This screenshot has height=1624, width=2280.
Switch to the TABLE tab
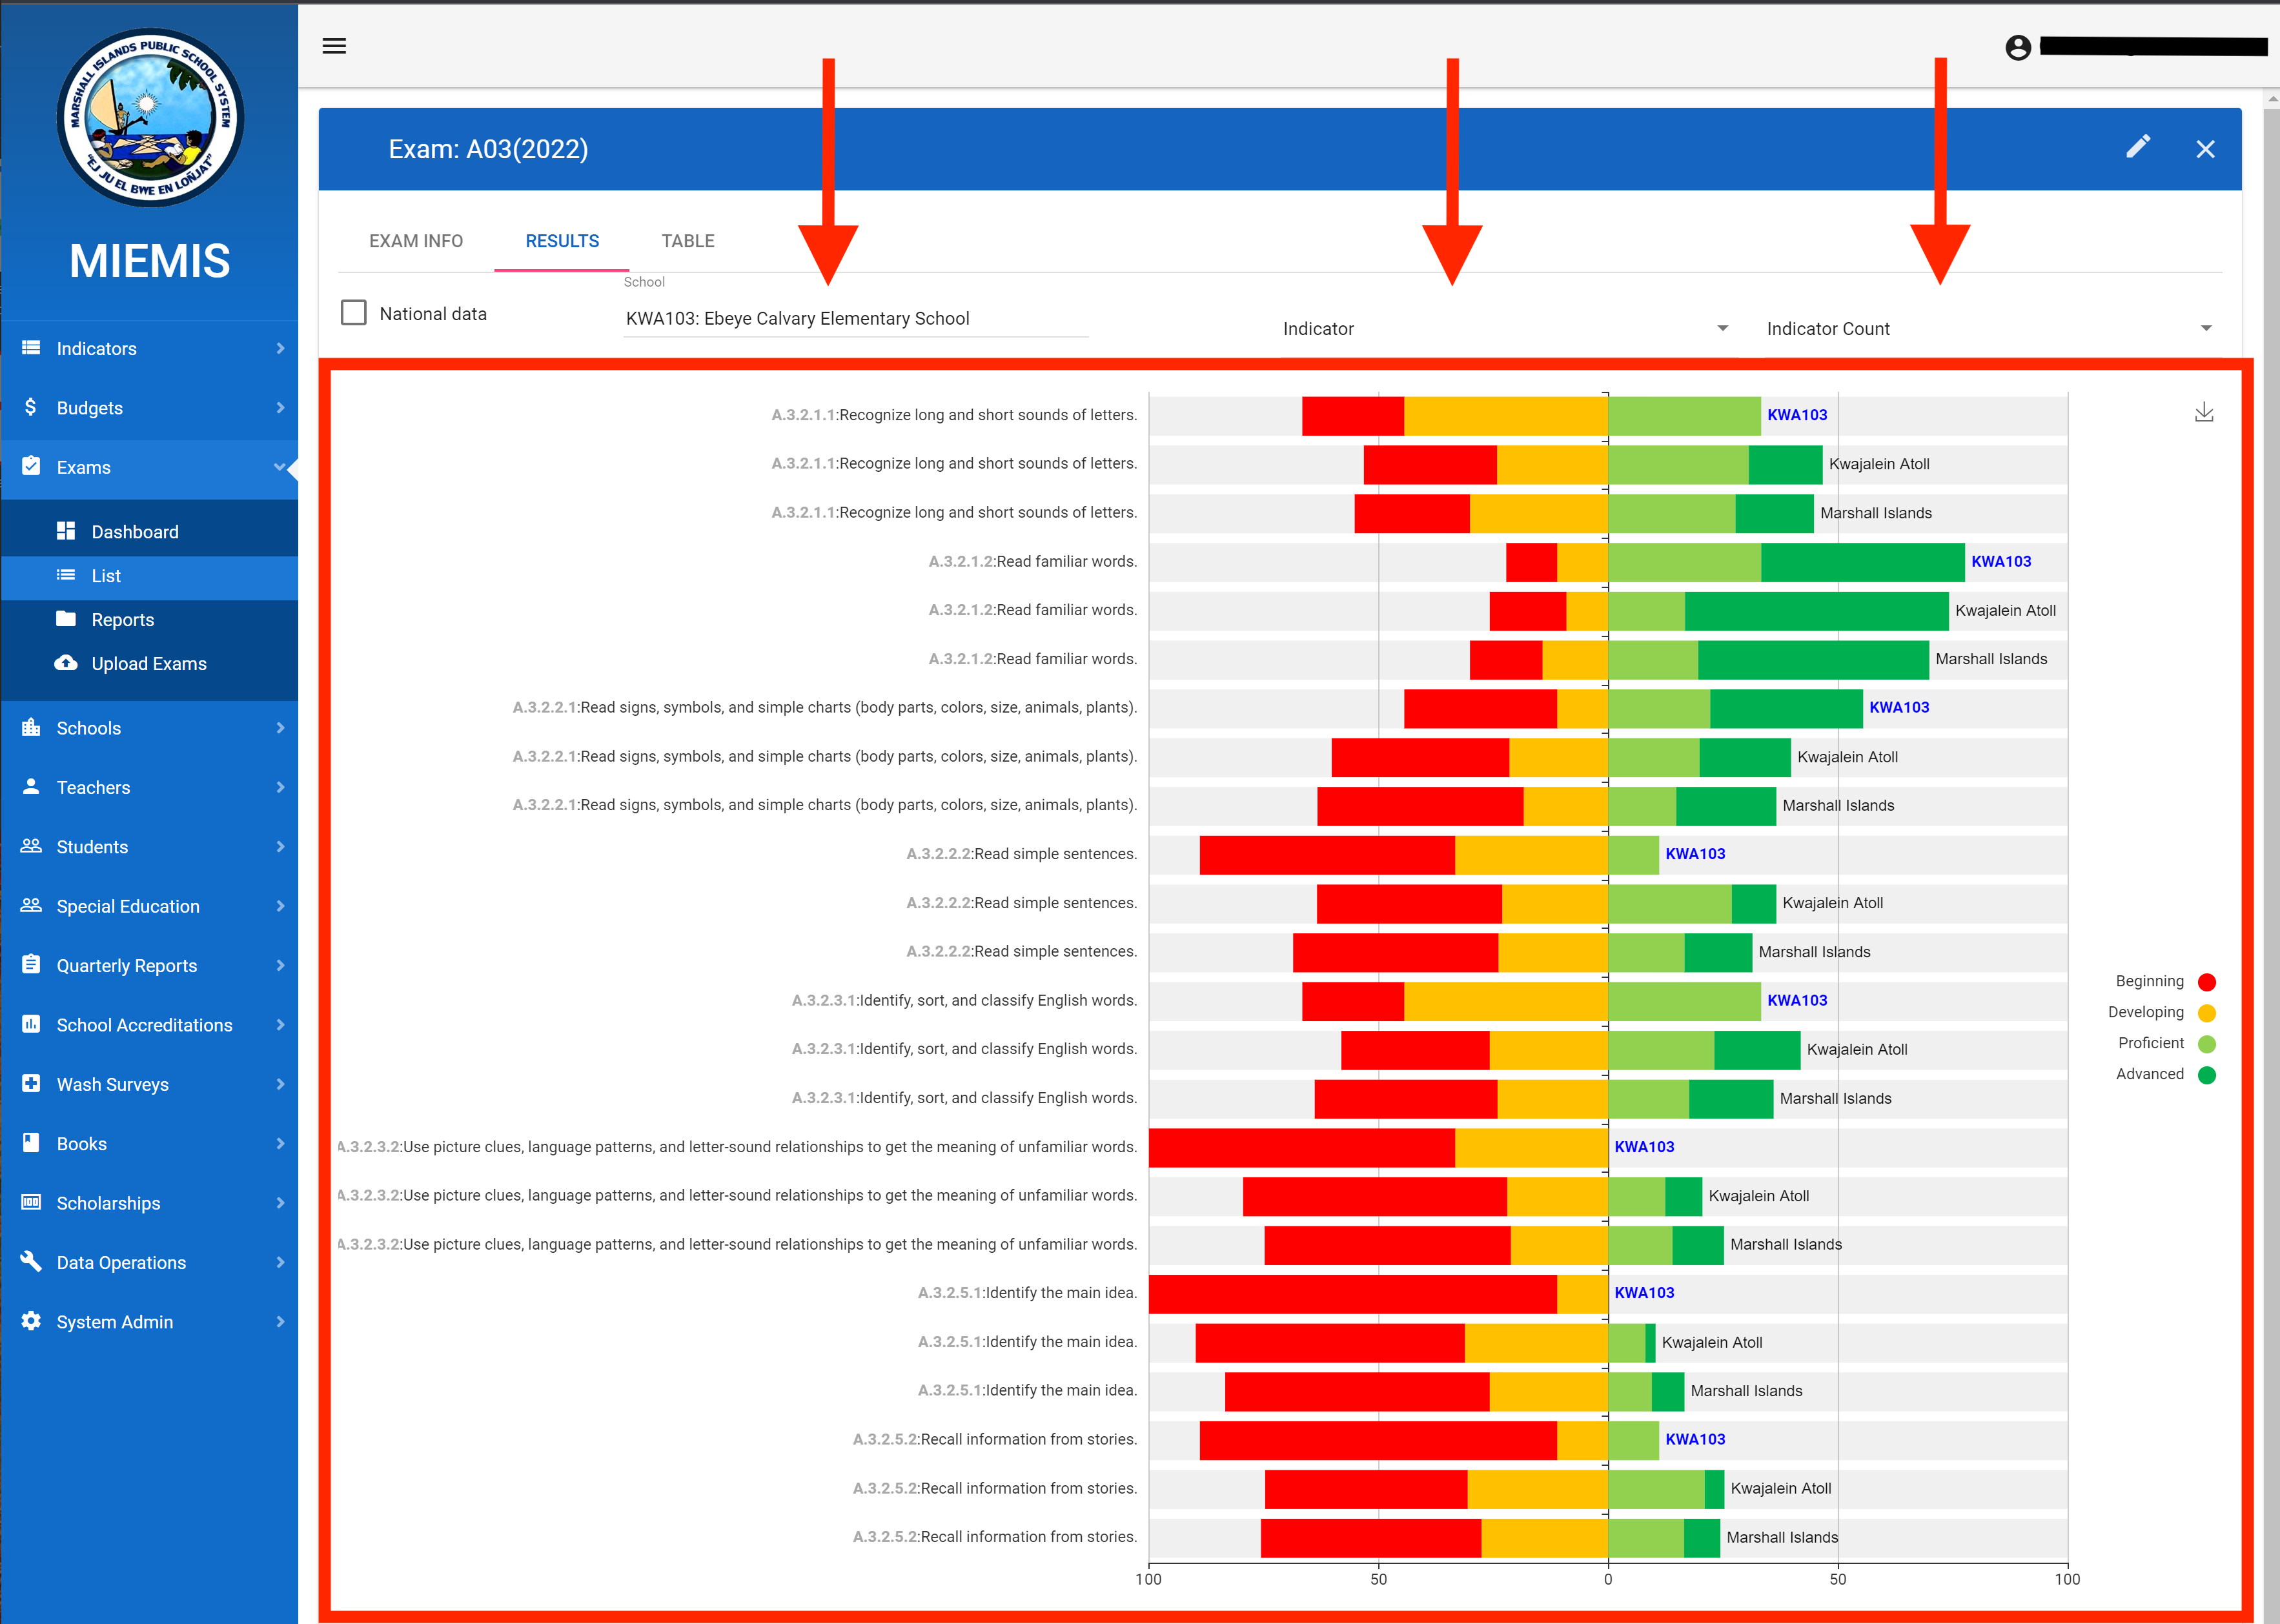point(688,241)
